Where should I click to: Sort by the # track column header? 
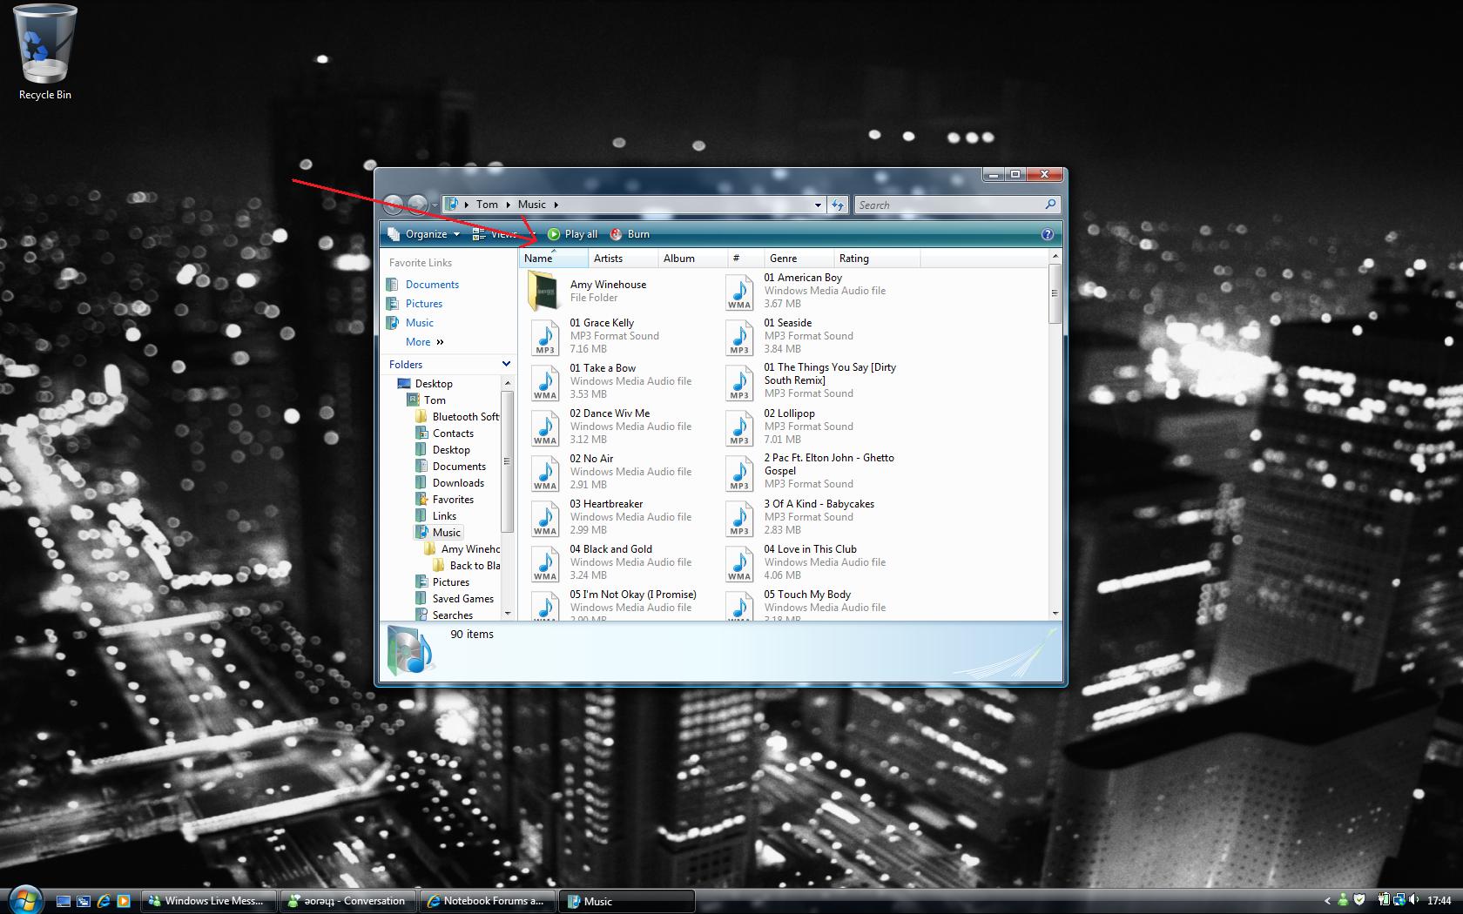pos(745,259)
